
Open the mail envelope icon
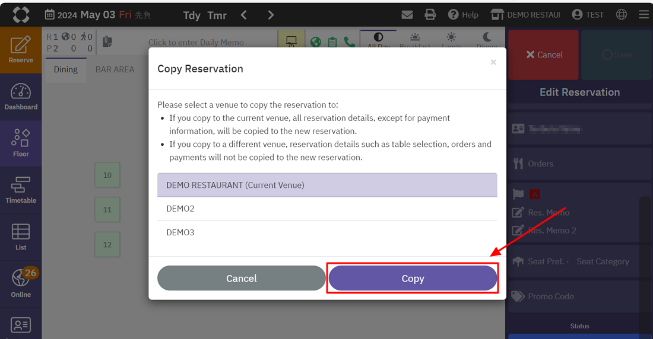pyautogui.click(x=407, y=15)
